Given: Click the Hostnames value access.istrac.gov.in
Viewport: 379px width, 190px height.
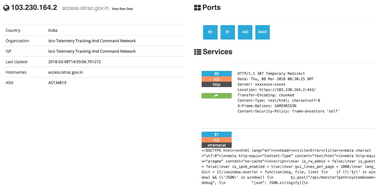Looking at the screenshot, I should click(66, 72).
